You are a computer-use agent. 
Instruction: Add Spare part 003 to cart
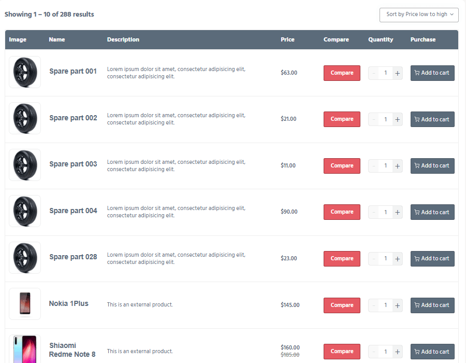coord(432,166)
